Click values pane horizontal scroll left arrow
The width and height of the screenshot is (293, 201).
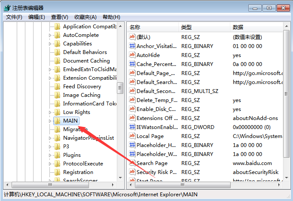[x=131, y=185]
